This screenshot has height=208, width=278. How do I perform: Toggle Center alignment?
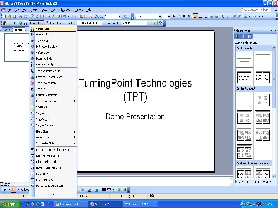point(200,17)
